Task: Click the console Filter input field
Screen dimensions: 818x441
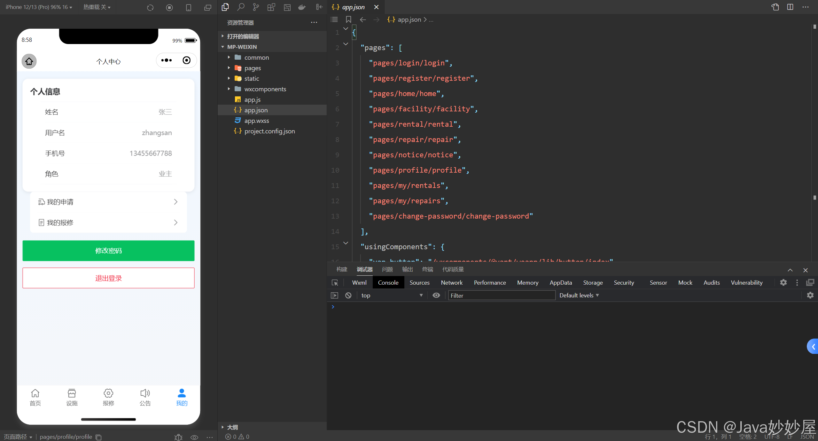Action: (x=501, y=295)
